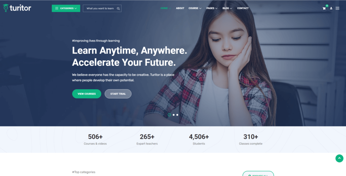Image resolution: width=346 pixels, height=176 pixels.
Task: Click the user account icon
Action: (331, 8)
